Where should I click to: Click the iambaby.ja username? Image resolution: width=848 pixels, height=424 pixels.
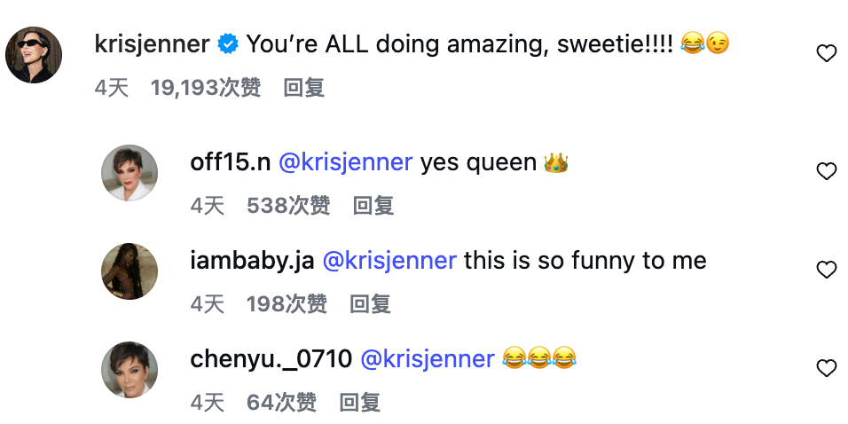[x=250, y=261]
